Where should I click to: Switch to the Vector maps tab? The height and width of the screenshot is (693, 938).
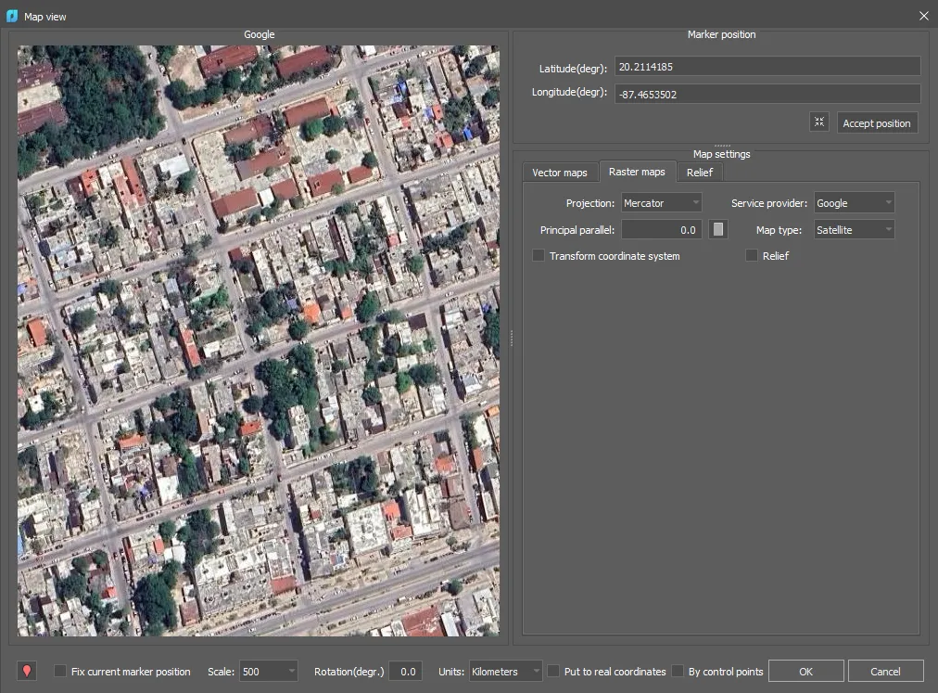click(x=560, y=172)
